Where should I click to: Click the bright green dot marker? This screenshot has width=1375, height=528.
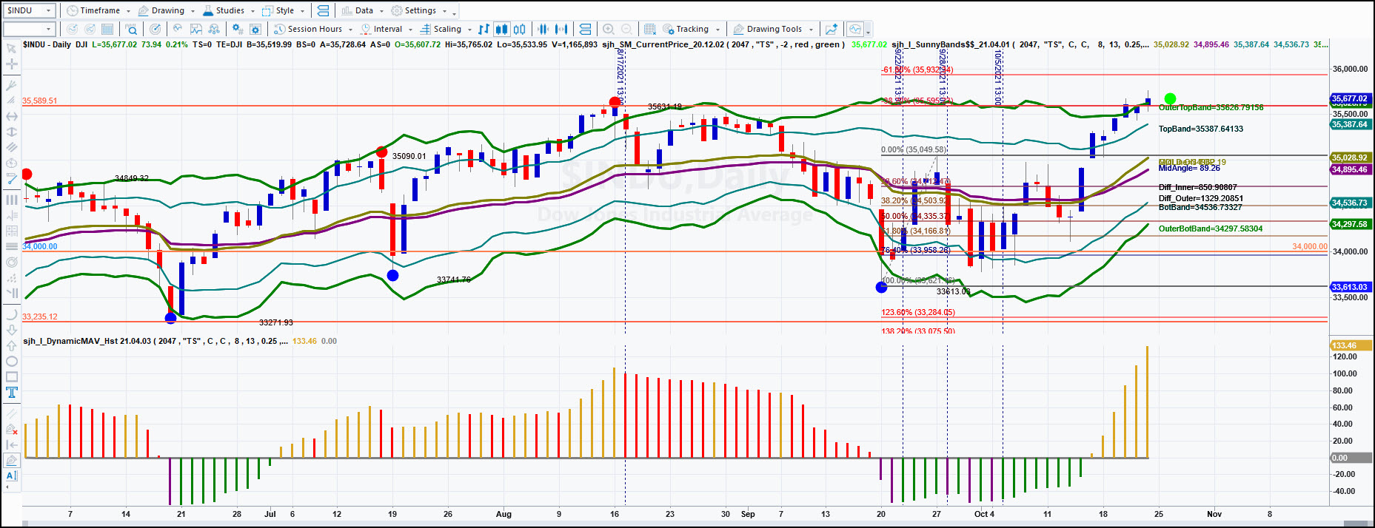[1170, 98]
